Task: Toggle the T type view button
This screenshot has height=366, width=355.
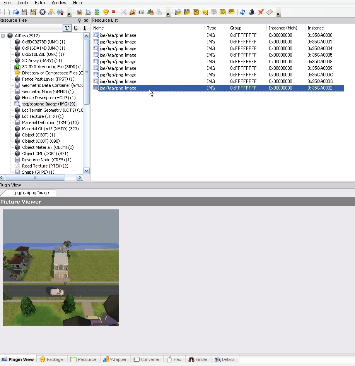Action: [67, 28]
